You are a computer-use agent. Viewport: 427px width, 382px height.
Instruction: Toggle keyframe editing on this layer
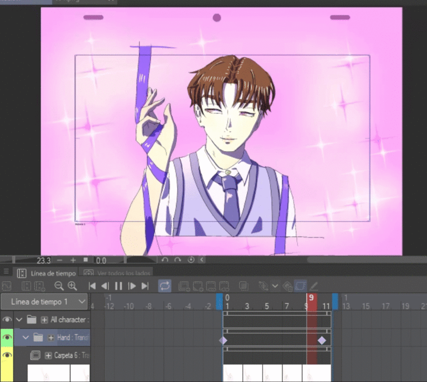click(300, 286)
